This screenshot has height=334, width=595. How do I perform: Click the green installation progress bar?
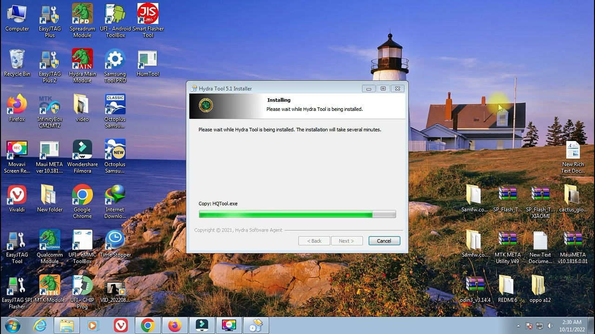click(297, 214)
